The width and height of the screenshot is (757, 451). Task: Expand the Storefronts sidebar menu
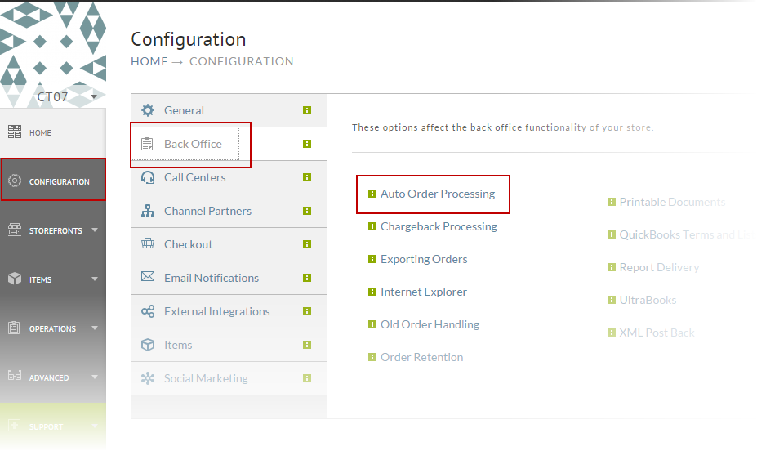tap(53, 230)
